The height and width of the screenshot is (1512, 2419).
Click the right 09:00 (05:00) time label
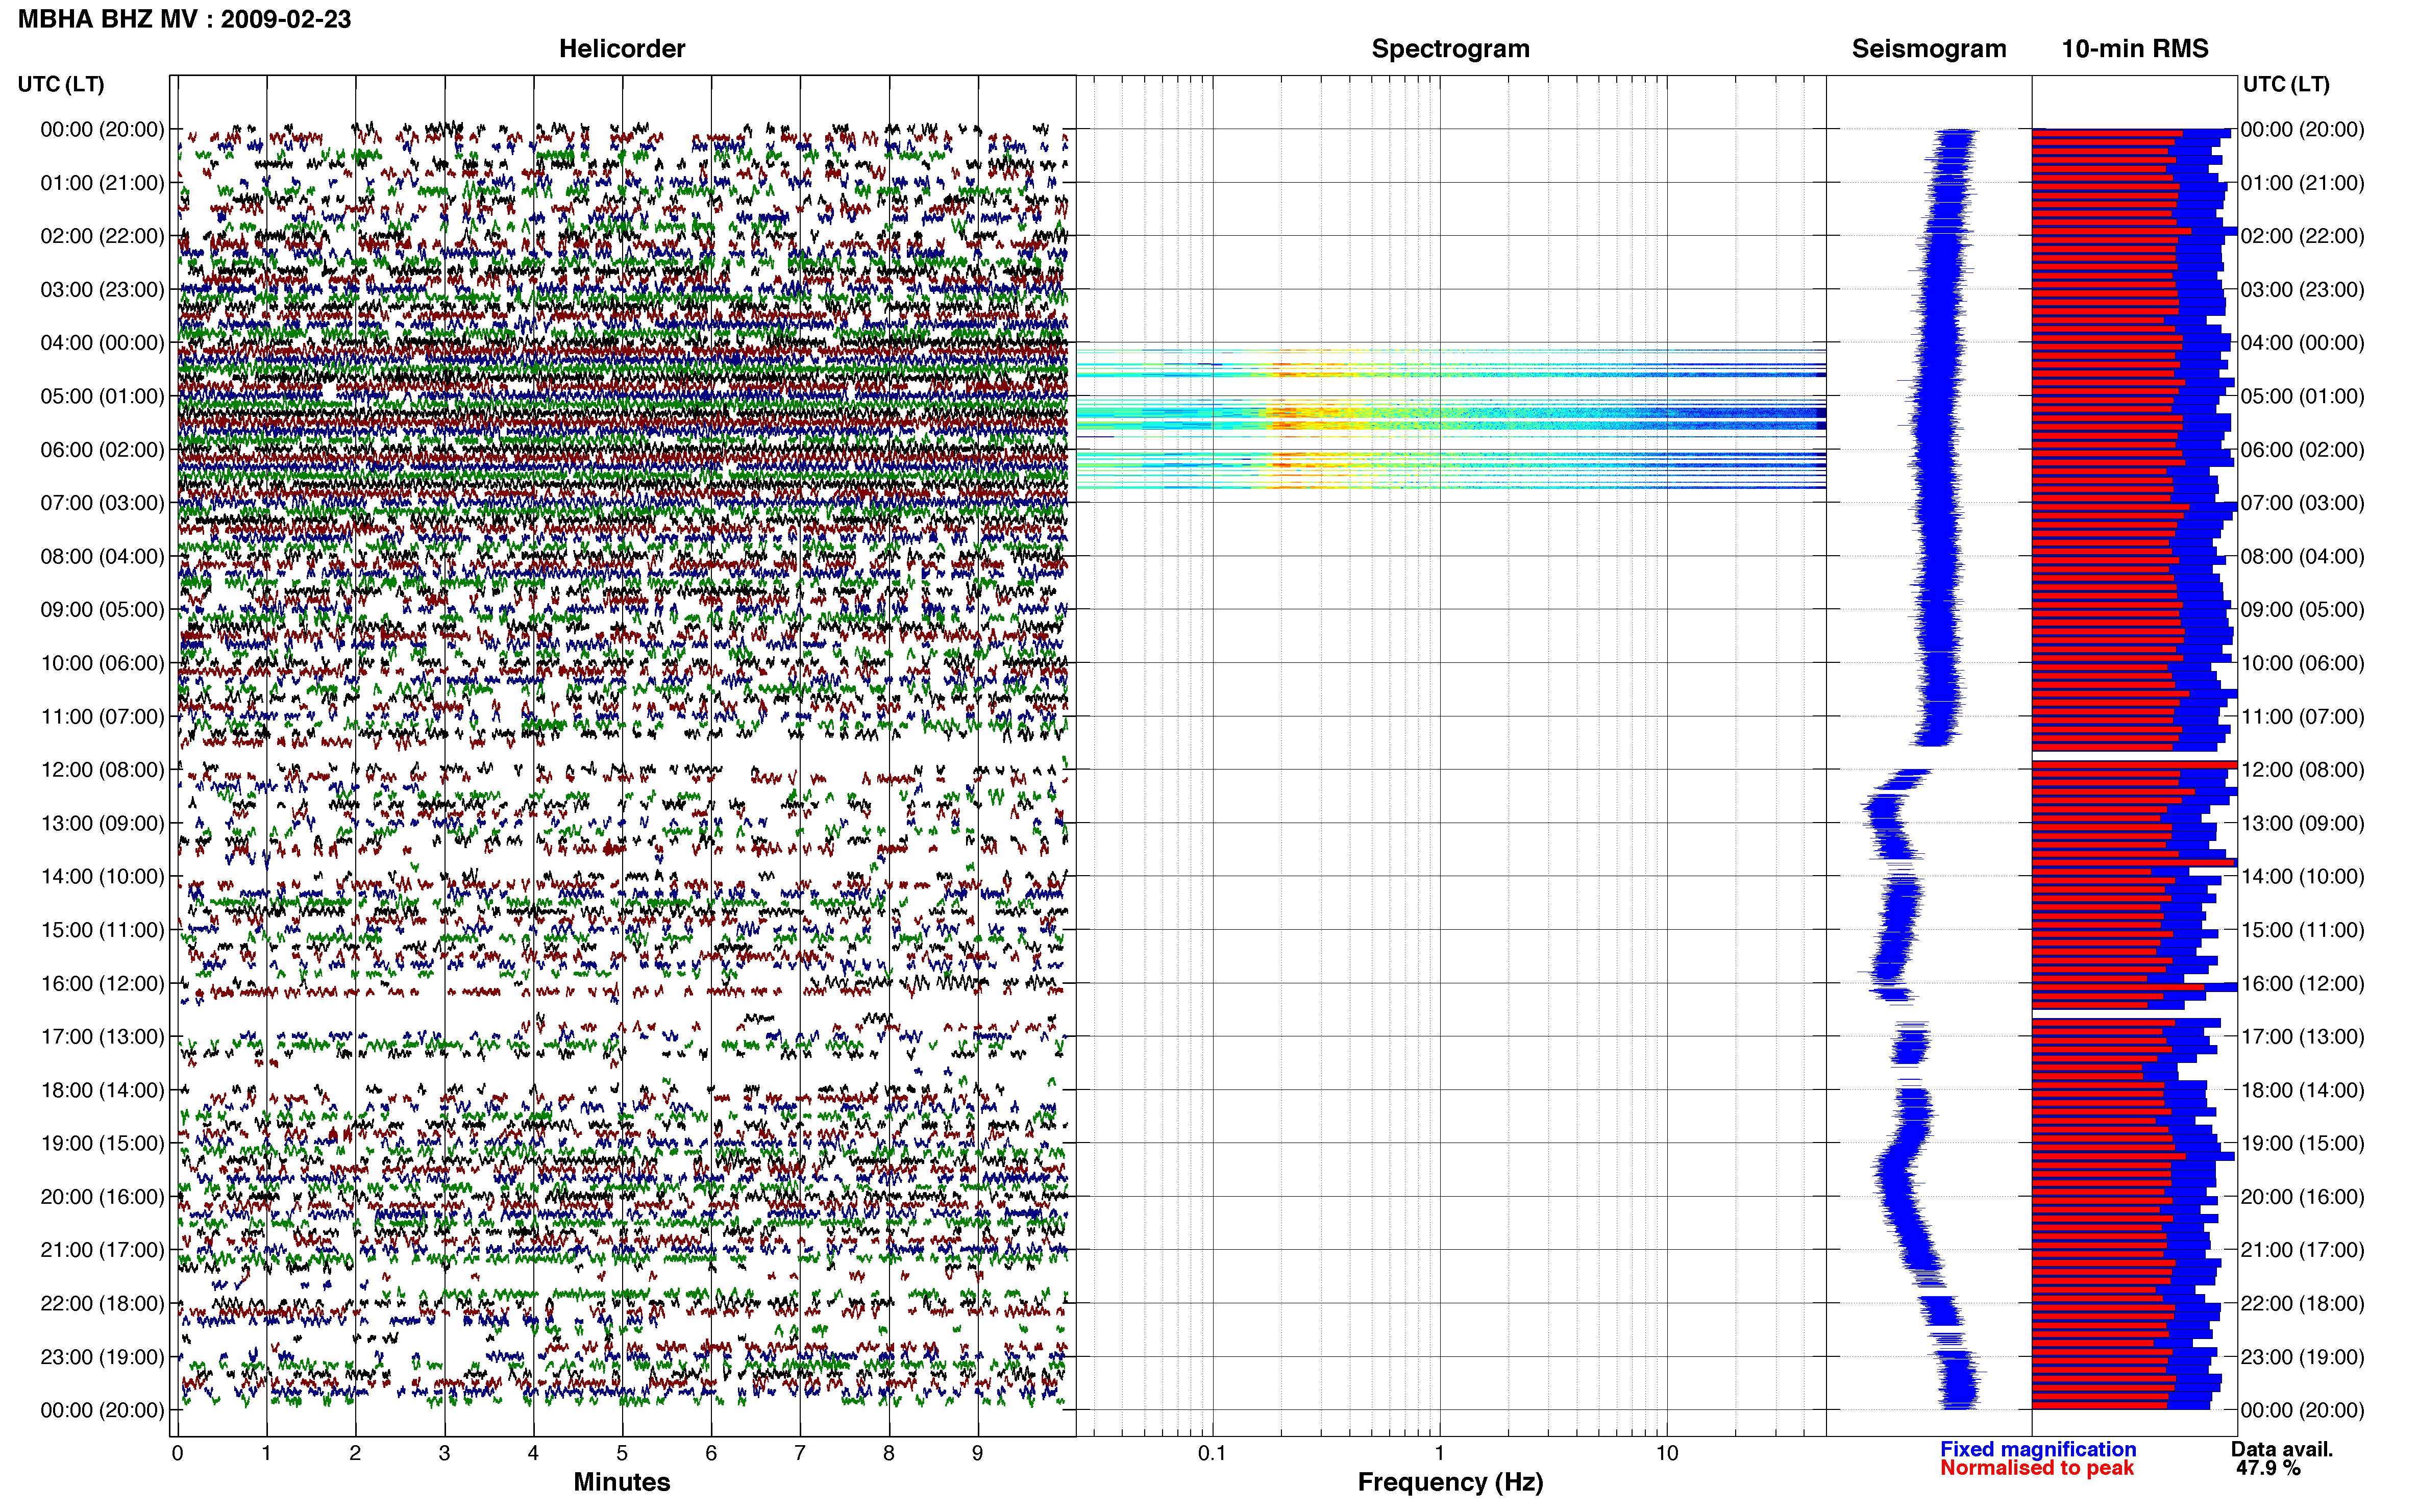click(x=2303, y=610)
